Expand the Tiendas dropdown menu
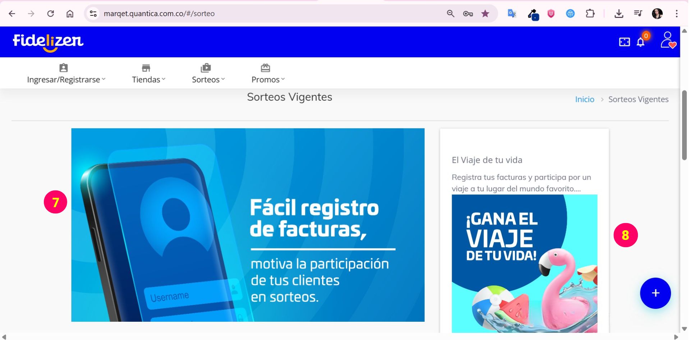This screenshot has width=690, height=340. click(x=148, y=74)
